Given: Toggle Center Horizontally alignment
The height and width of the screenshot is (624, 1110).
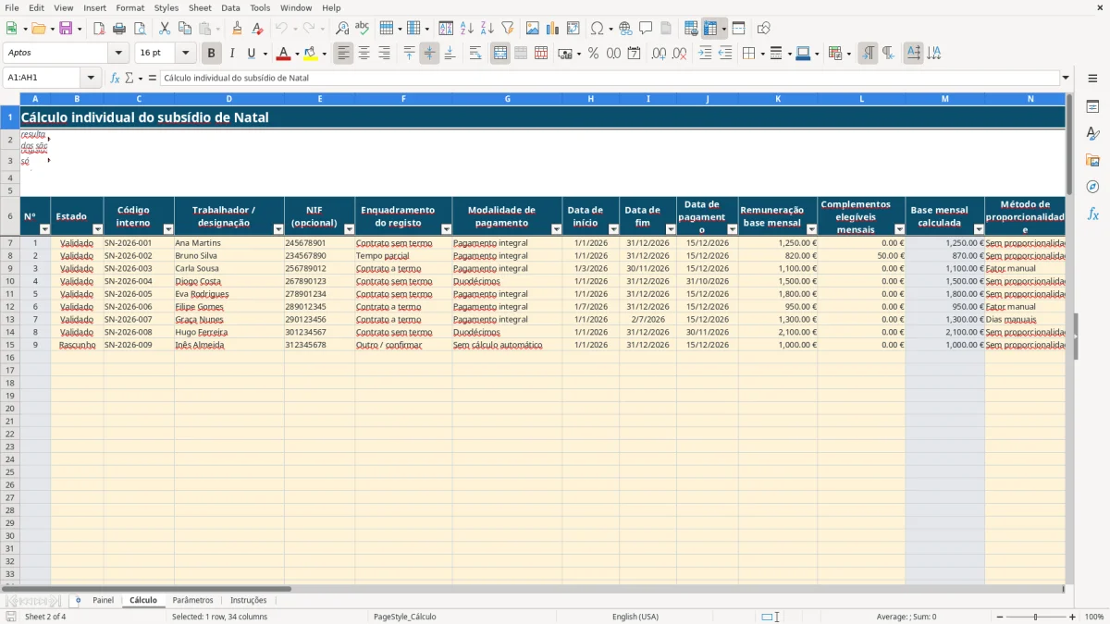Looking at the screenshot, I should [364, 54].
